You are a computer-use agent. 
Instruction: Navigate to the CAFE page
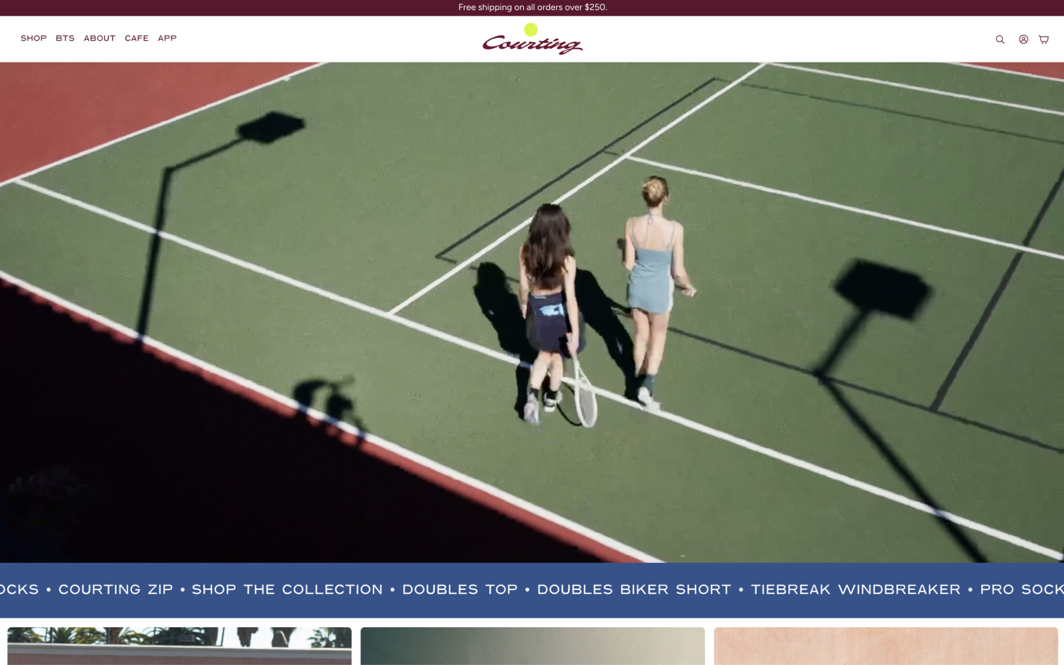coord(137,38)
